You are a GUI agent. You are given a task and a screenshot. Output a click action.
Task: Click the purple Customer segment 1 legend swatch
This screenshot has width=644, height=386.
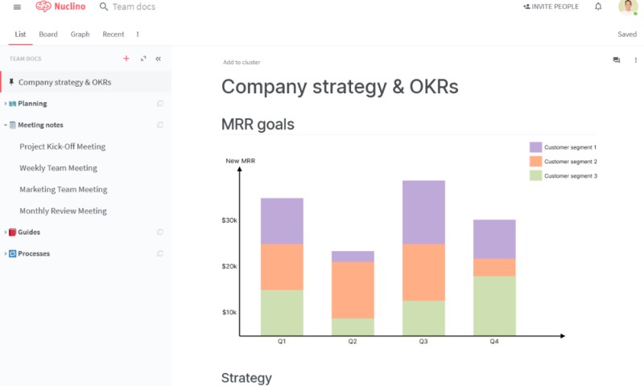click(535, 147)
